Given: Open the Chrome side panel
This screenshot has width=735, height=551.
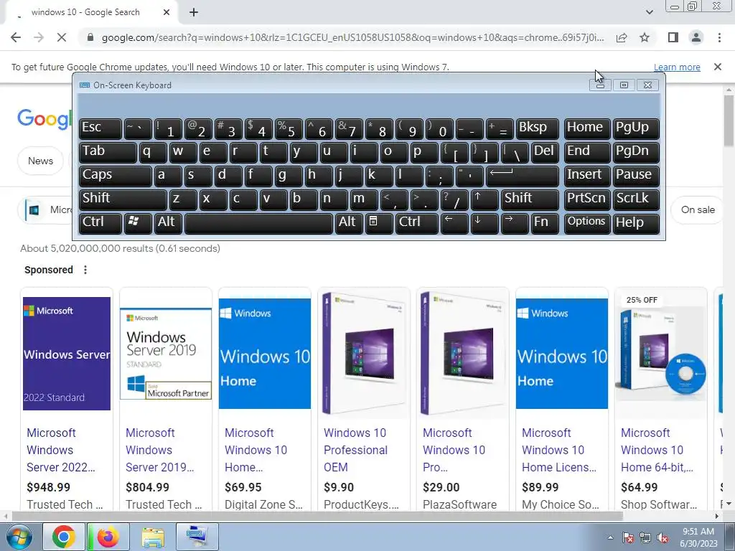Looking at the screenshot, I should click(x=673, y=37).
